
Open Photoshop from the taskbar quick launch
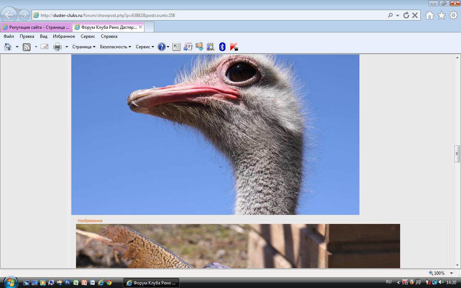click(x=67, y=283)
